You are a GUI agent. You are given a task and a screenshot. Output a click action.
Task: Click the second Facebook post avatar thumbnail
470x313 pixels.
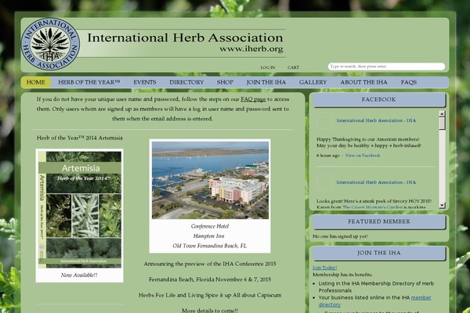tap(324, 182)
